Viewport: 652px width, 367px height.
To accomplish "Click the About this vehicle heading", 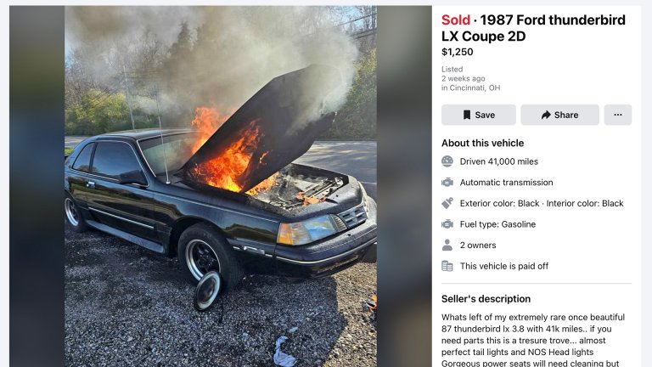I will [483, 143].
